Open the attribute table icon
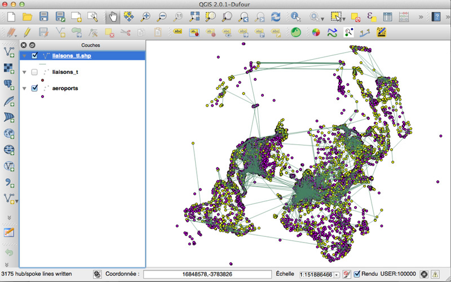Image resolution: width=451 pixels, height=282 pixels. (388, 17)
